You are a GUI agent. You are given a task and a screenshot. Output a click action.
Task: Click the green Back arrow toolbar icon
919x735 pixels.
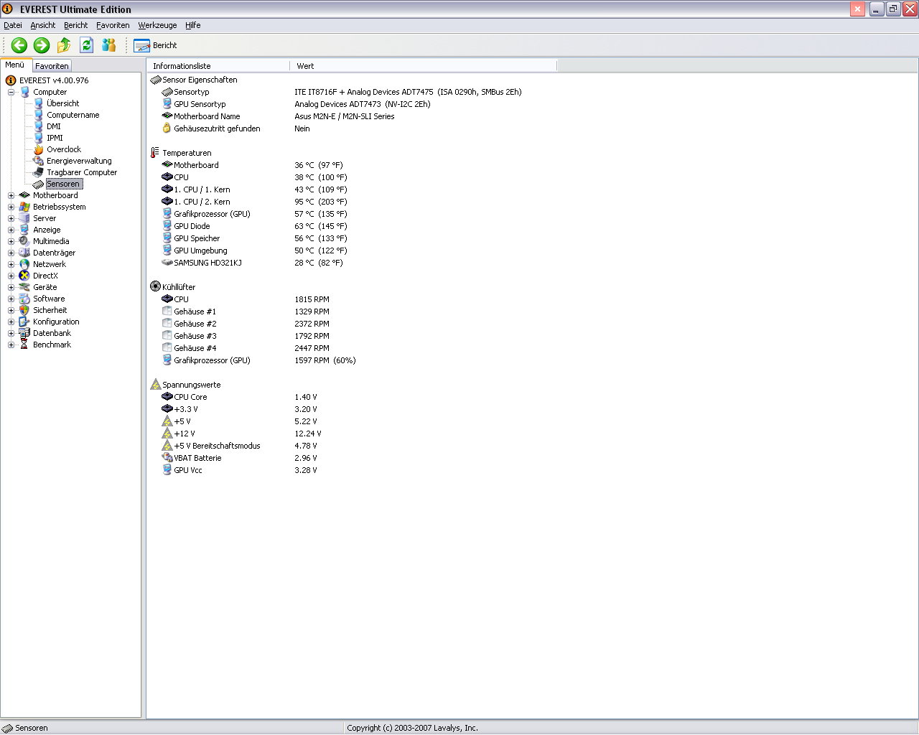(19, 45)
